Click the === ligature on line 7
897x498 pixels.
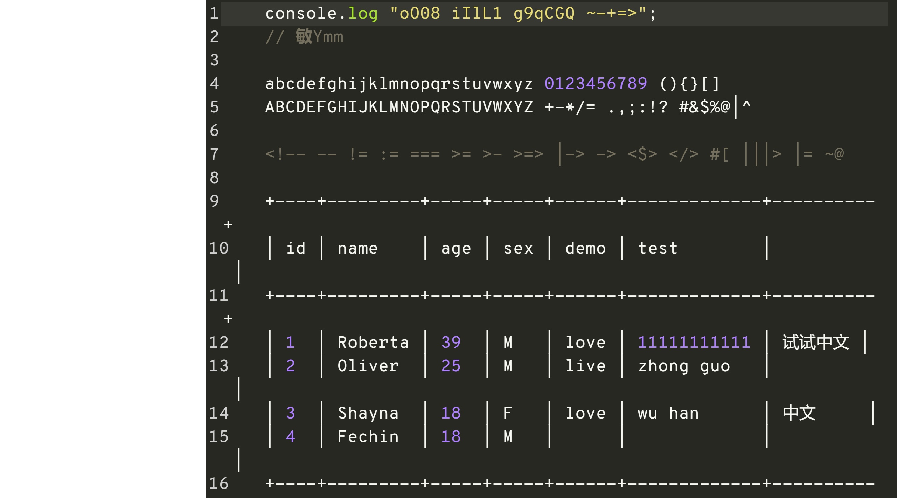click(x=425, y=154)
